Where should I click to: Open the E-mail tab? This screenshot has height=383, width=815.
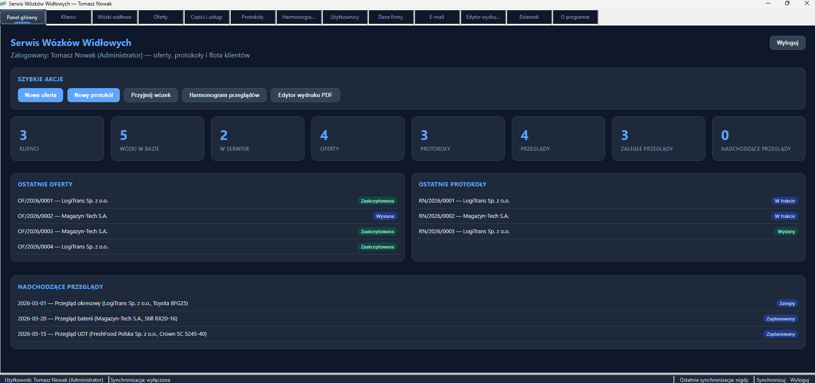pyautogui.click(x=437, y=17)
